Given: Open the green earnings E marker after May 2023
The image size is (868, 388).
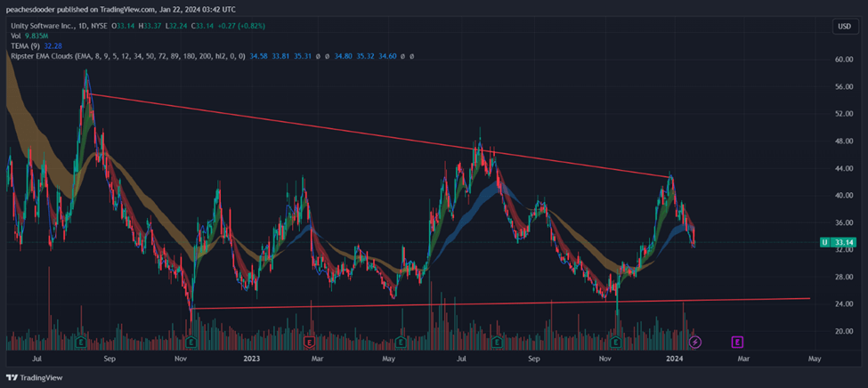Looking at the screenshot, I should tap(401, 343).
